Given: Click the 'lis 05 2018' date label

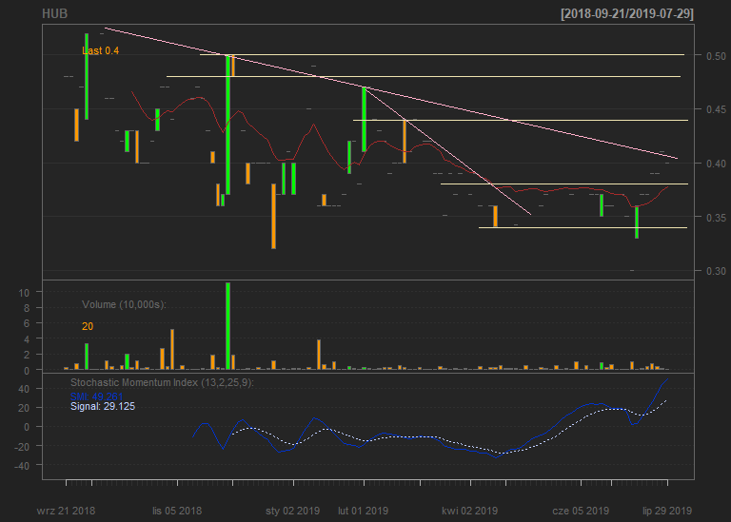Looking at the screenshot, I should [x=177, y=511].
